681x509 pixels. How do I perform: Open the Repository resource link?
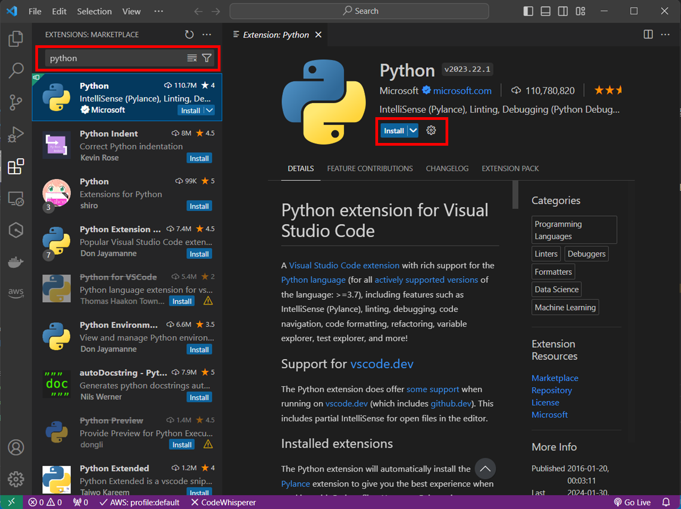(552, 390)
